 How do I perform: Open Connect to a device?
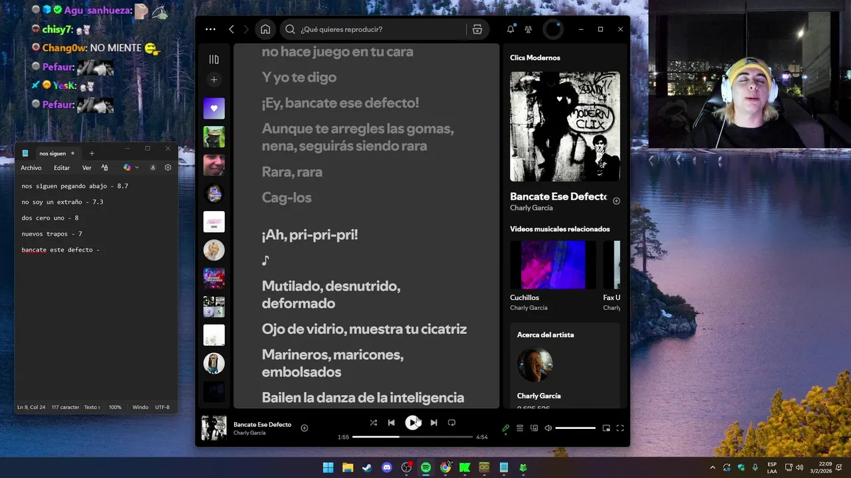pyautogui.click(x=534, y=428)
